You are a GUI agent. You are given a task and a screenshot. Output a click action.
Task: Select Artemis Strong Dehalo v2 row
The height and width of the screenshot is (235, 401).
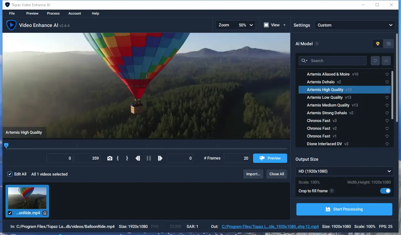coord(345,113)
